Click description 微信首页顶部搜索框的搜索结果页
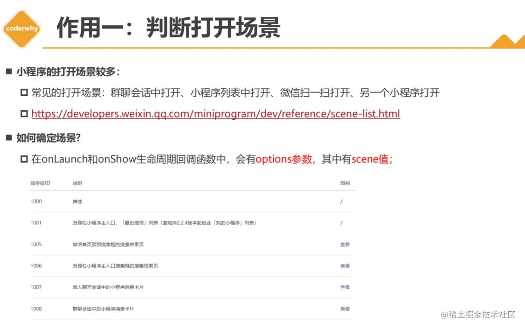 click(x=108, y=244)
